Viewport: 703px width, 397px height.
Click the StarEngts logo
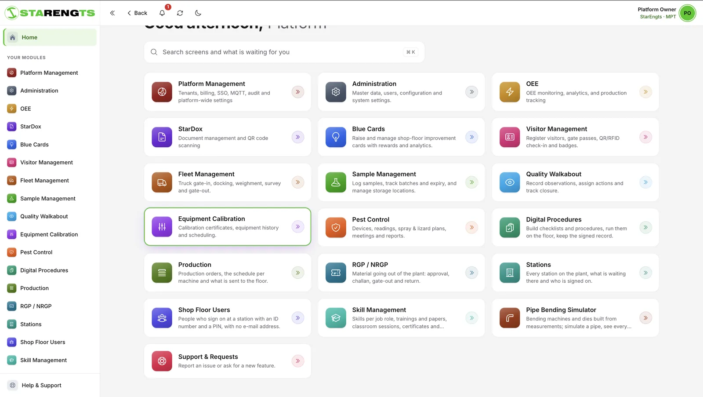50,13
